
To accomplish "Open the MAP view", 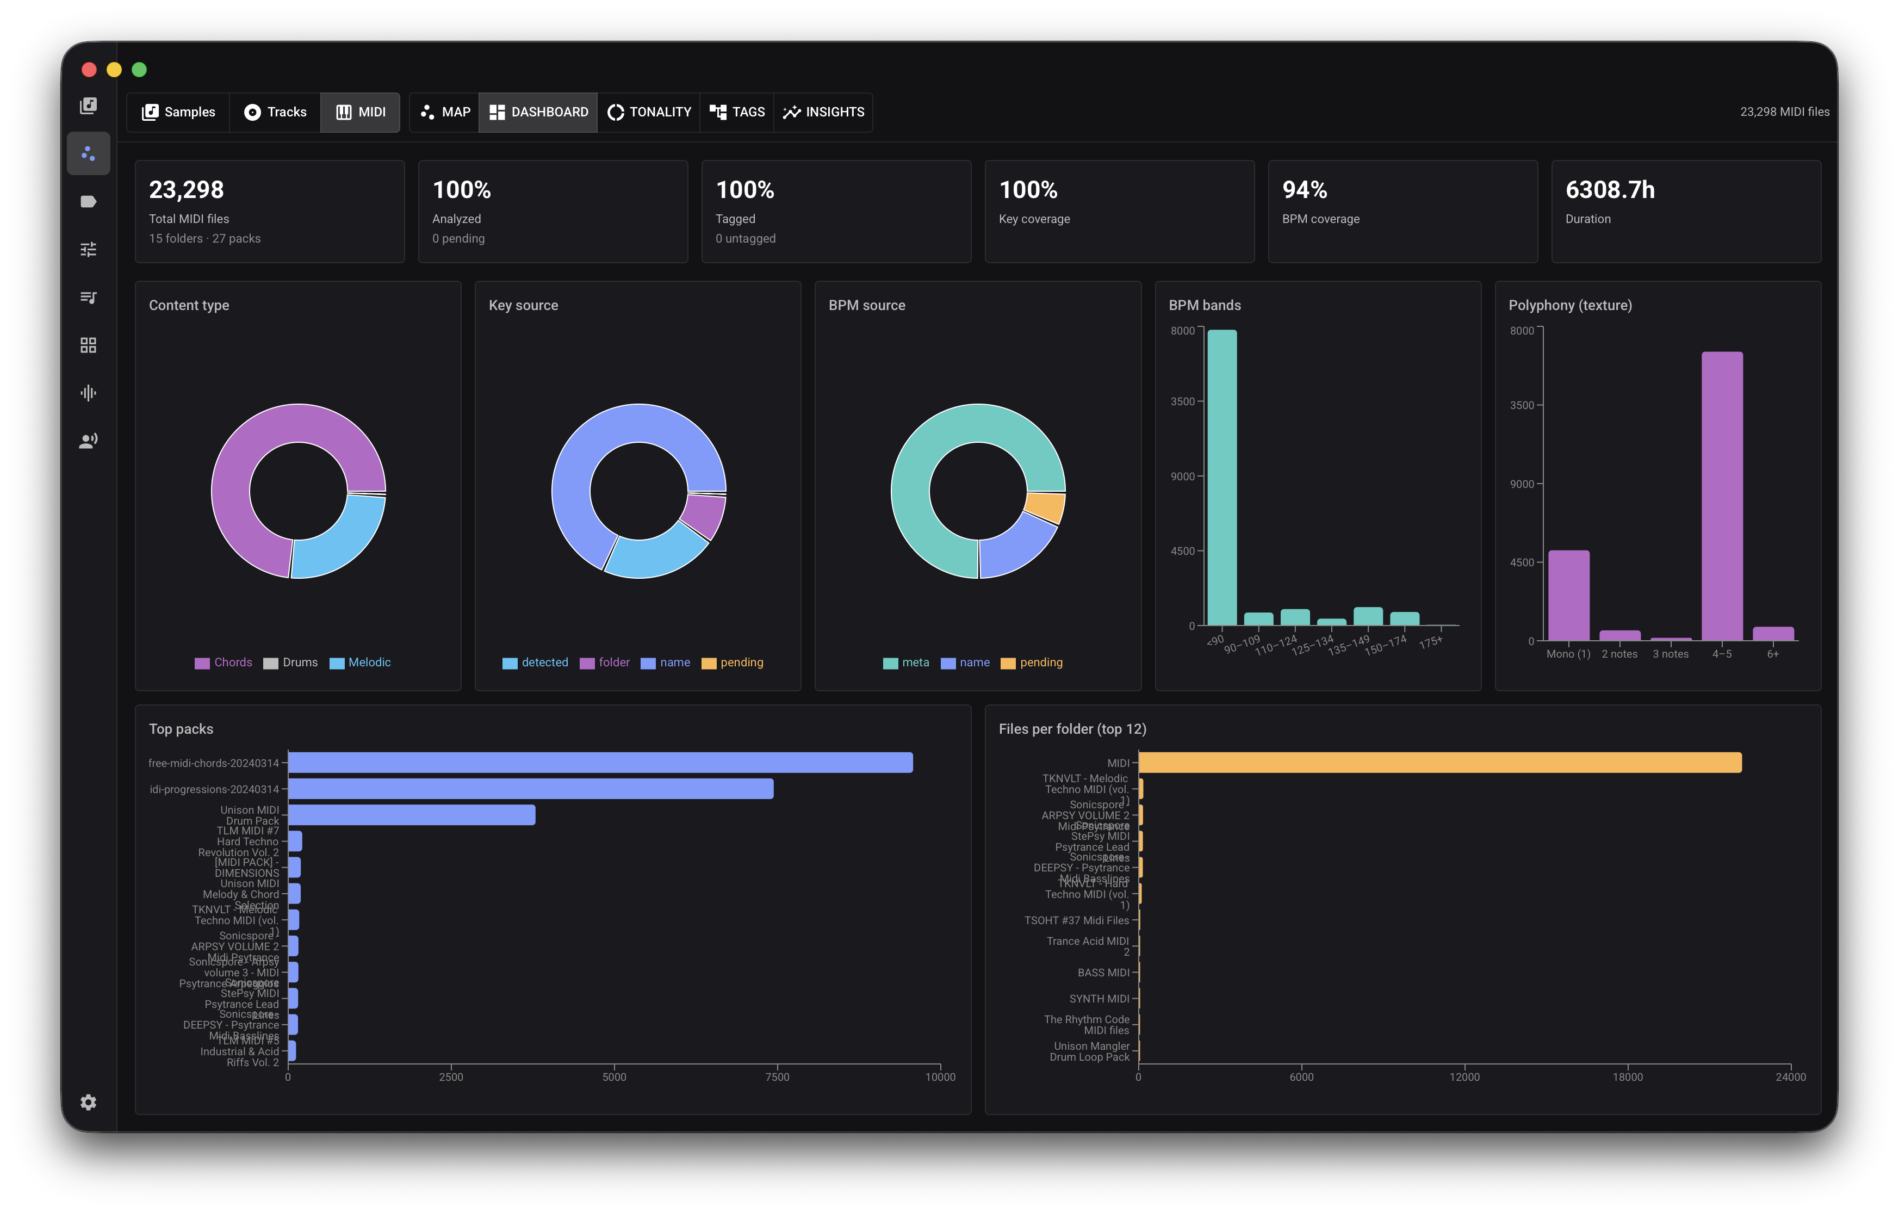I will [445, 112].
